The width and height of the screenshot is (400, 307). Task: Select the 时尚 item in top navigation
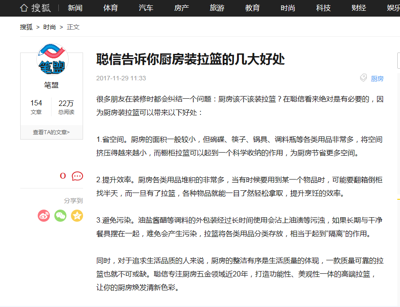[x=288, y=8]
